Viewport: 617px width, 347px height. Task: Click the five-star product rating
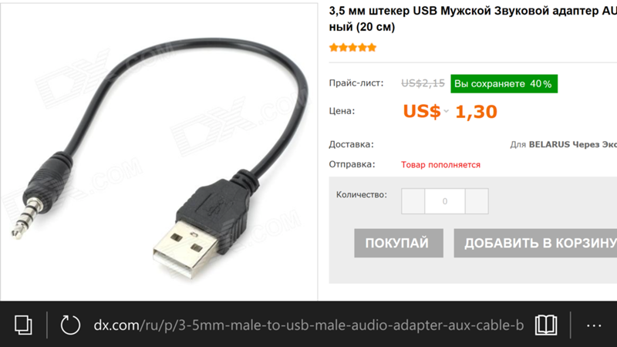click(x=353, y=48)
